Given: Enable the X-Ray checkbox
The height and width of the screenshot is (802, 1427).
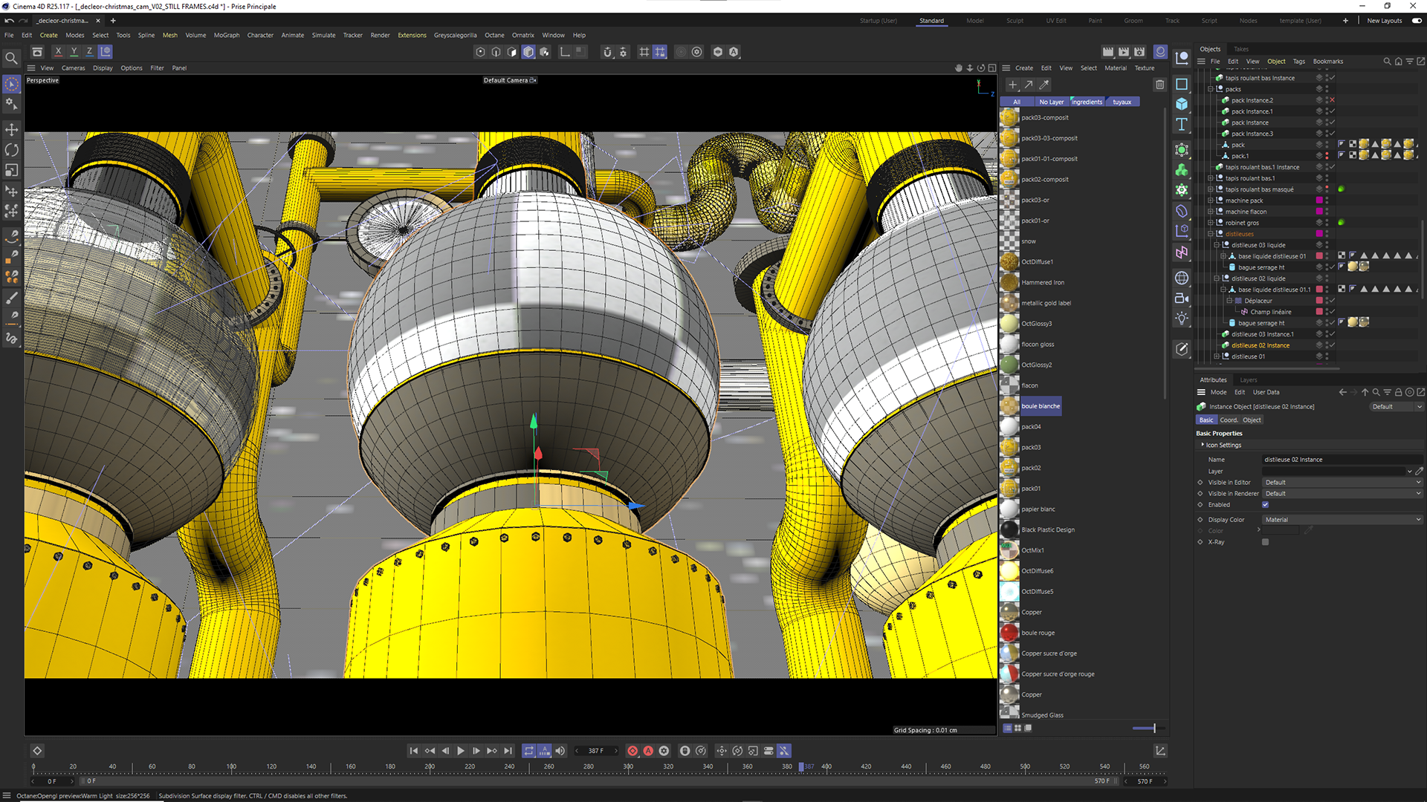Looking at the screenshot, I should 1265,542.
